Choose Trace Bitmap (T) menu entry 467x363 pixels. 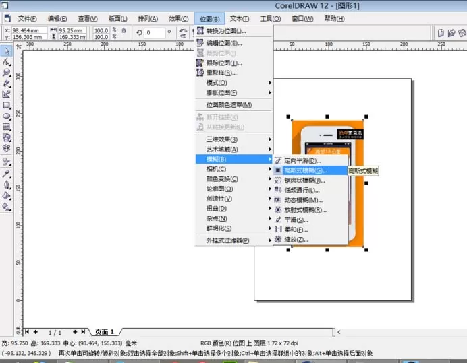click(233, 63)
